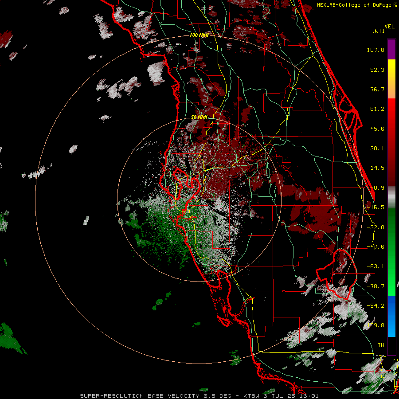Click the 14.5 velocity scale value
Image resolution: width=399 pixels, height=399 pixels.
pyautogui.click(x=377, y=168)
